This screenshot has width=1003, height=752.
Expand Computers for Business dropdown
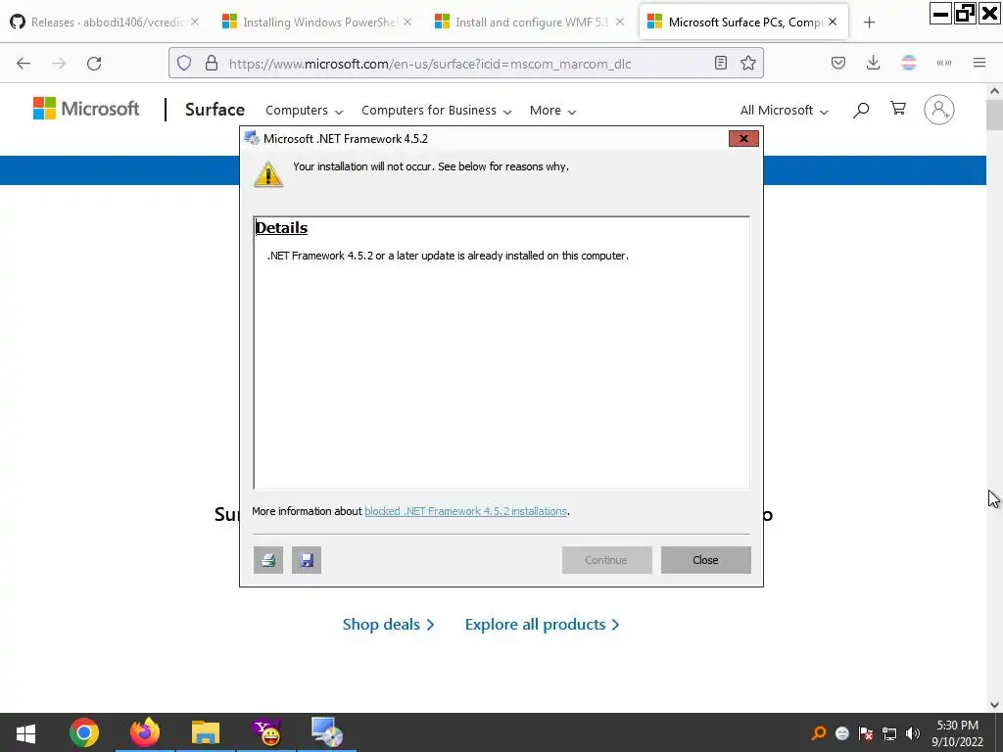tap(436, 111)
